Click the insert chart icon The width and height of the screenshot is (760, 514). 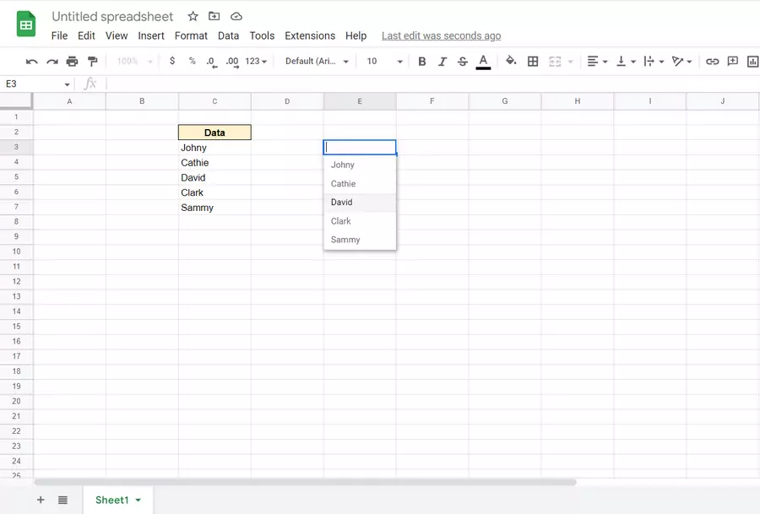752,62
